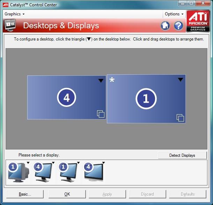Select the desktop 1 rectangle
Screen dimensions: 213x205
click(x=146, y=99)
